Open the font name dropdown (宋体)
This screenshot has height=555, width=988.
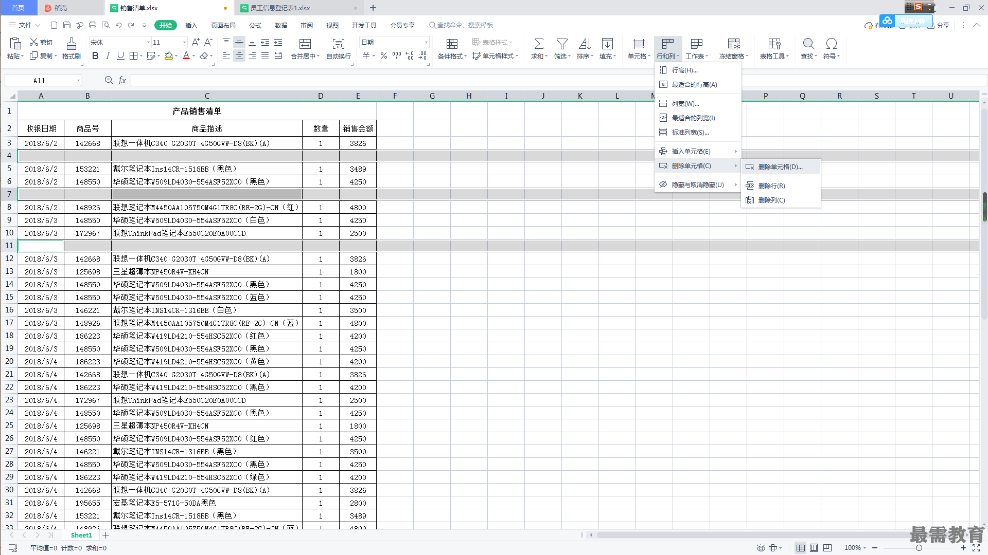pos(148,43)
